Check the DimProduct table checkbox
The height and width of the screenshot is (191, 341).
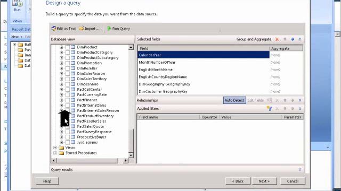[68, 47]
